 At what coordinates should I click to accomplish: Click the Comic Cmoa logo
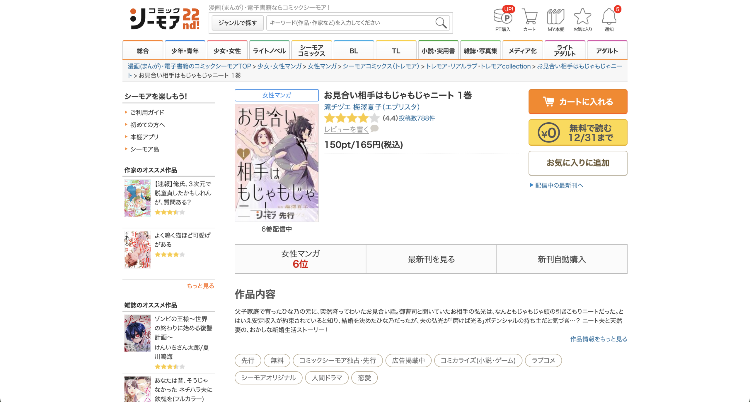click(x=165, y=19)
